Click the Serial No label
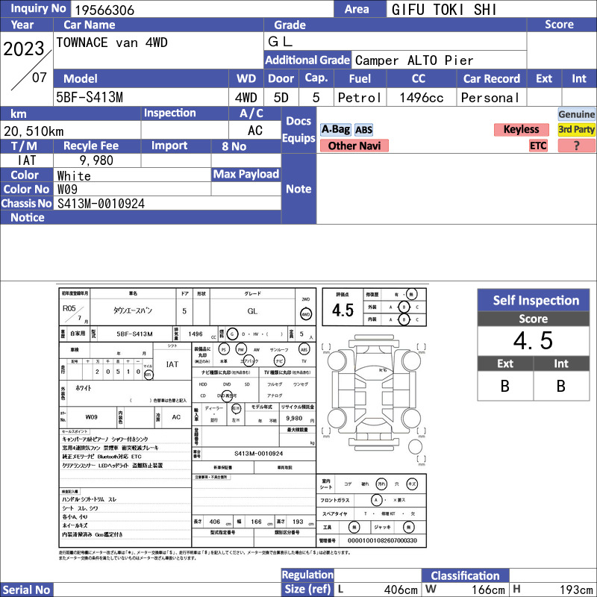Image resolution: width=597 pixels, height=597 pixels. click(x=26, y=590)
